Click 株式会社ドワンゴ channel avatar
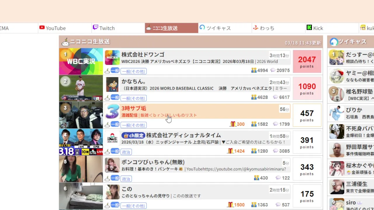Image resolution: width=374 pixels, height=210 pixels. pos(112,57)
